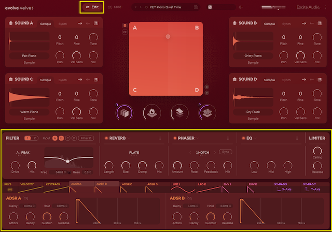Image resolution: width=332 pixels, height=232 pixels.
Task: Click the link icon beside ADSR A
Action: tap(25, 198)
